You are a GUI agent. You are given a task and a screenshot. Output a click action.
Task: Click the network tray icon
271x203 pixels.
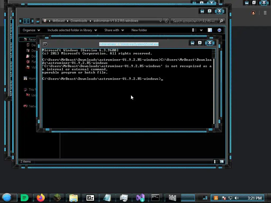pos(230,198)
